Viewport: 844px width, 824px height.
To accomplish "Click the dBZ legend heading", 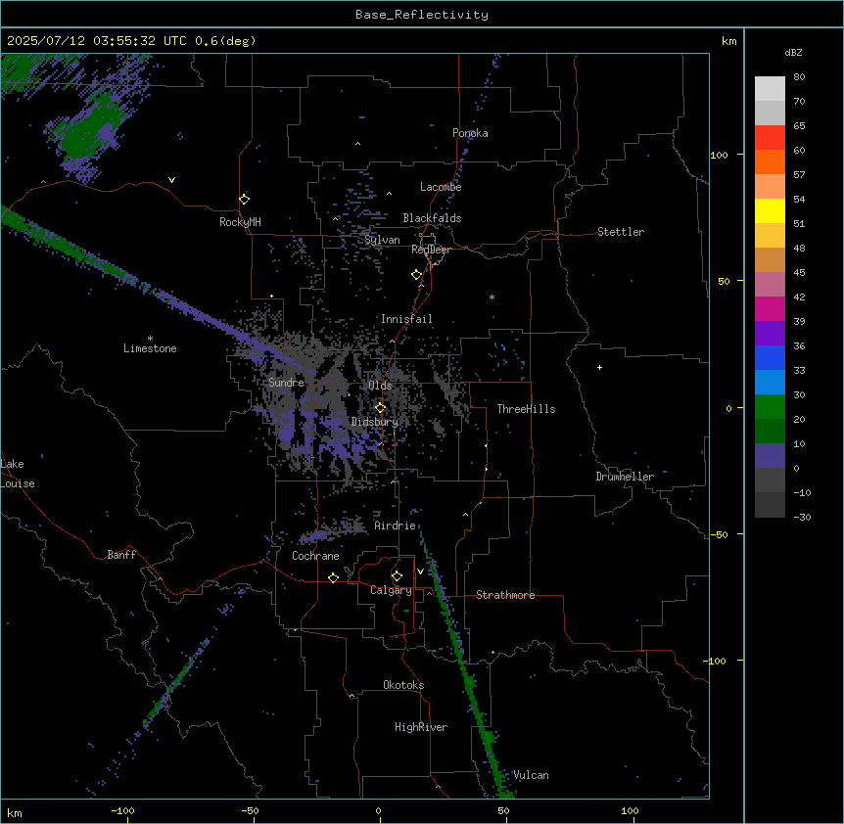I will point(793,52).
